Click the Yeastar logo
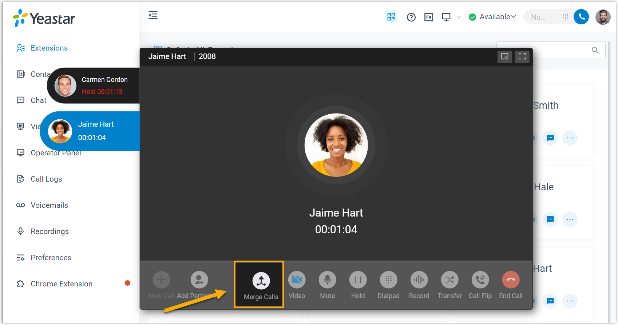This screenshot has width=618, height=325. (44, 18)
